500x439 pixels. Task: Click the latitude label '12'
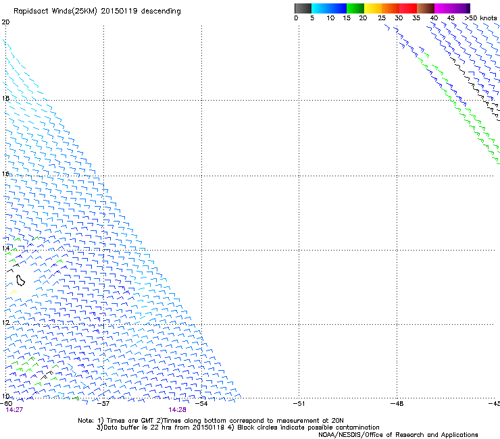(x=5, y=322)
